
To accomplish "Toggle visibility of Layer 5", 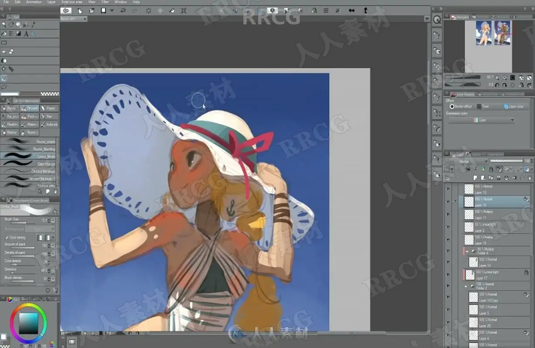I will coord(448,310).
